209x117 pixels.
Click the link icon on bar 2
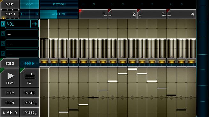pos(110,16)
